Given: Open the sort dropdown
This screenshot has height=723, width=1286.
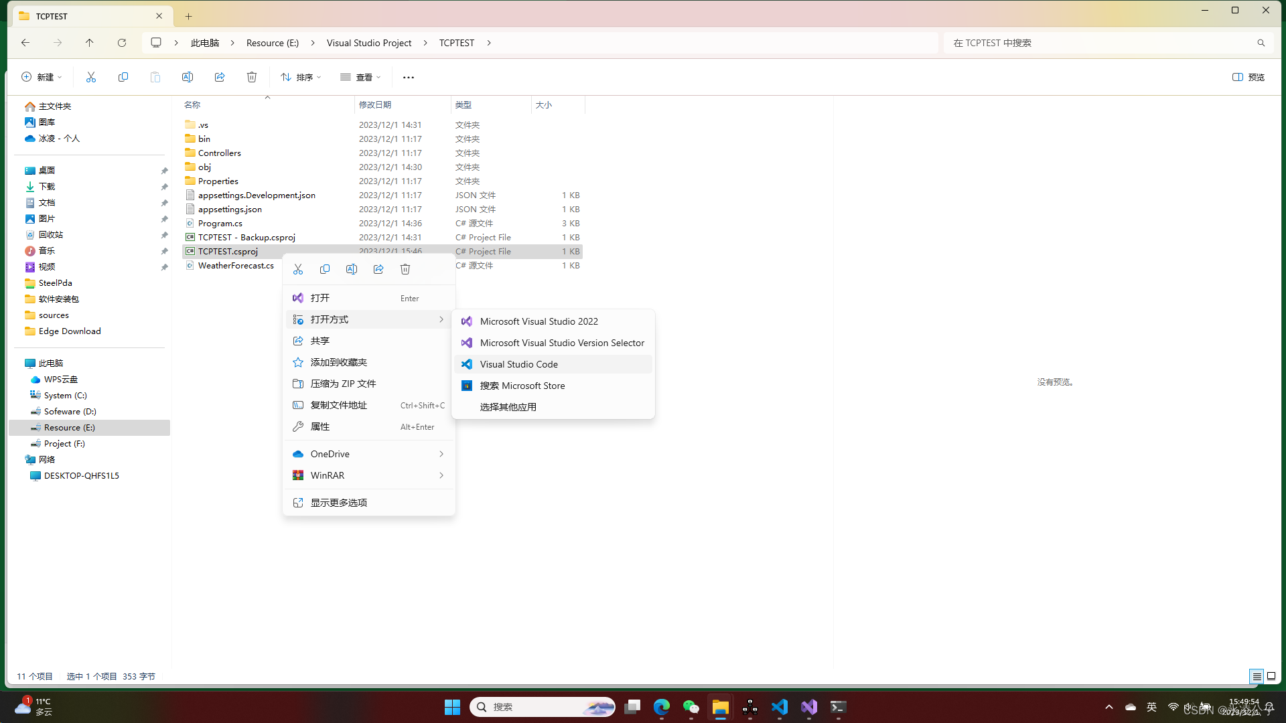Looking at the screenshot, I should [301, 77].
